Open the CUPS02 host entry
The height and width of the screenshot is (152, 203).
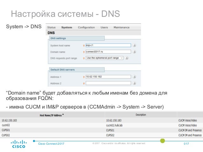(6, 135)
